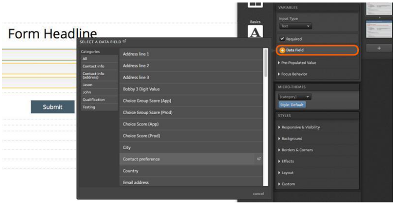The height and width of the screenshot is (203, 394).
Task: Click cancel in the data field dialog
Action: (x=258, y=193)
